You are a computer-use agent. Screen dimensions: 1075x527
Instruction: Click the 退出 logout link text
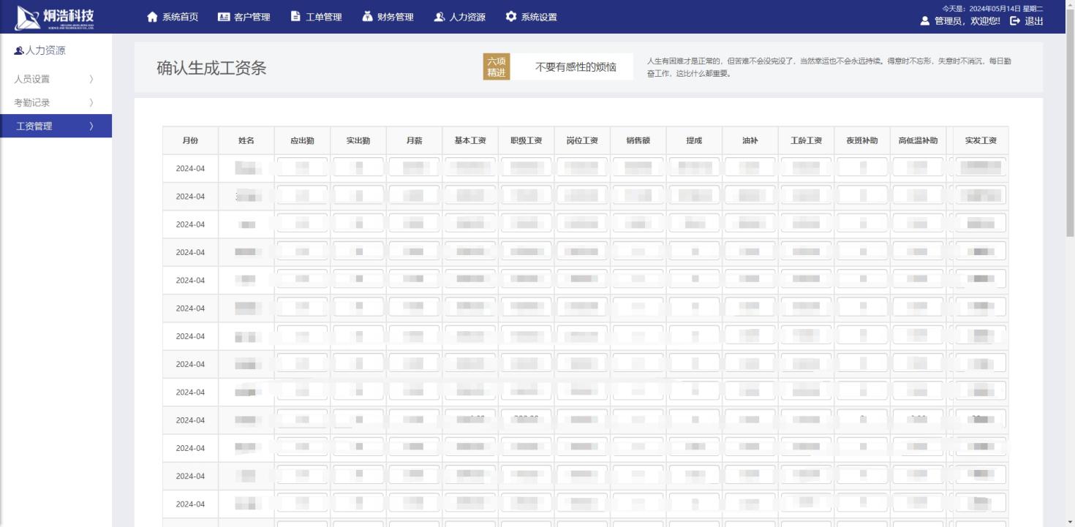click(x=1034, y=21)
